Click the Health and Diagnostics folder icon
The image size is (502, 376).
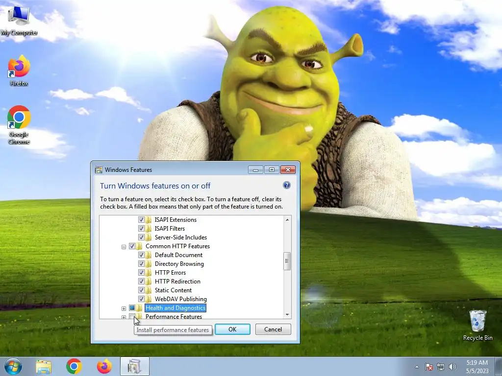coord(139,308)
